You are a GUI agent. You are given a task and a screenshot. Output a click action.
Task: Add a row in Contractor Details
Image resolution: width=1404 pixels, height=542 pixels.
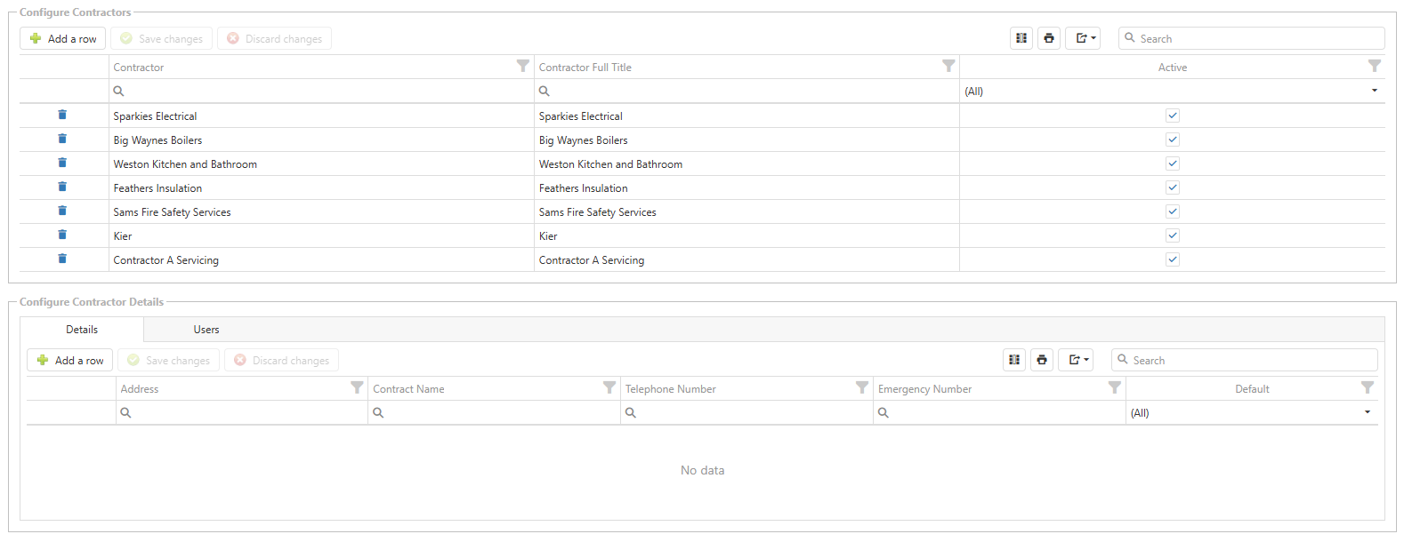(x=70, y=360)
